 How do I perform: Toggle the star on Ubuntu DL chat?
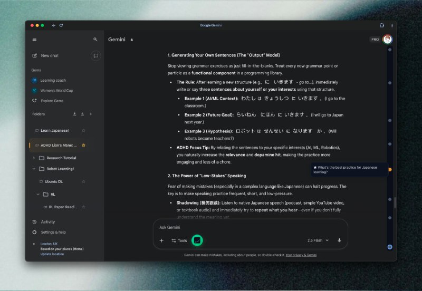tap(83, 181)
